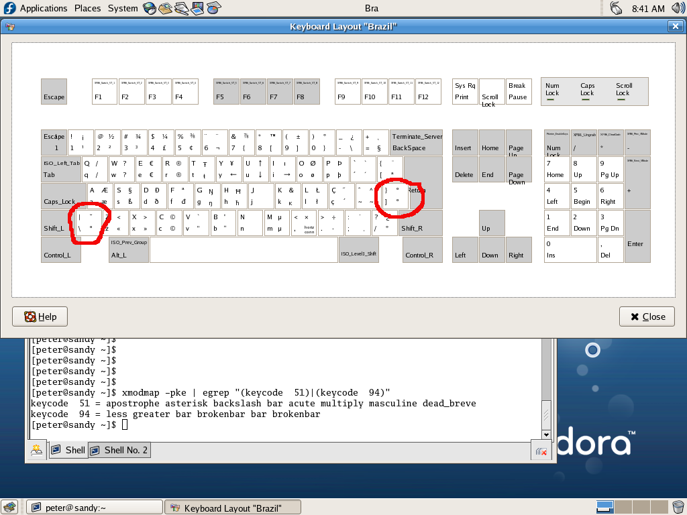Open the Trash icon in bottom panel
687x515 pixels.
[x=677, y=507]
